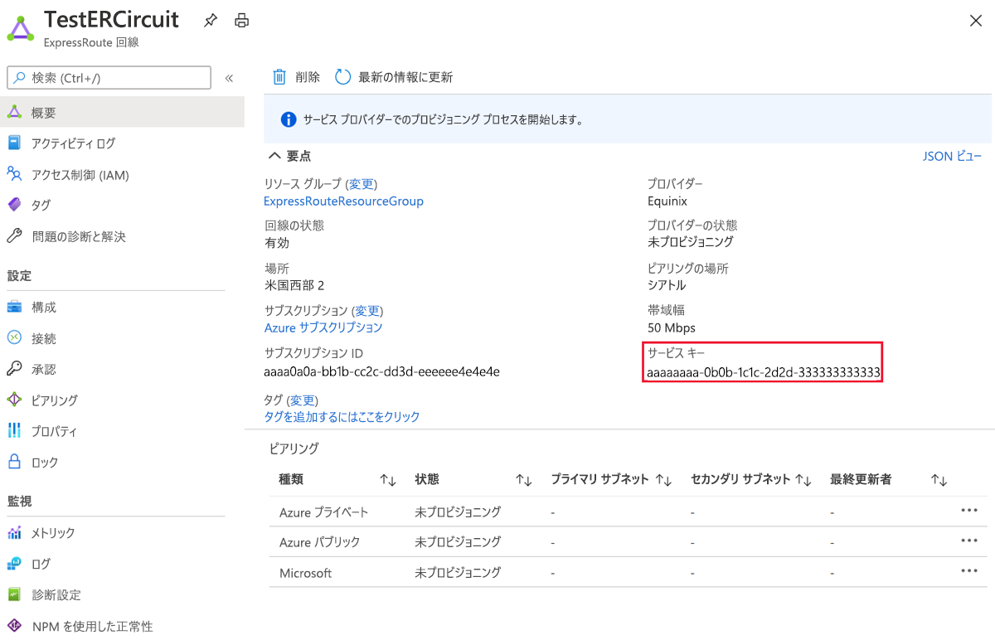Click the refresh icon for 最新の情報に更新

(x=343, y=77)
